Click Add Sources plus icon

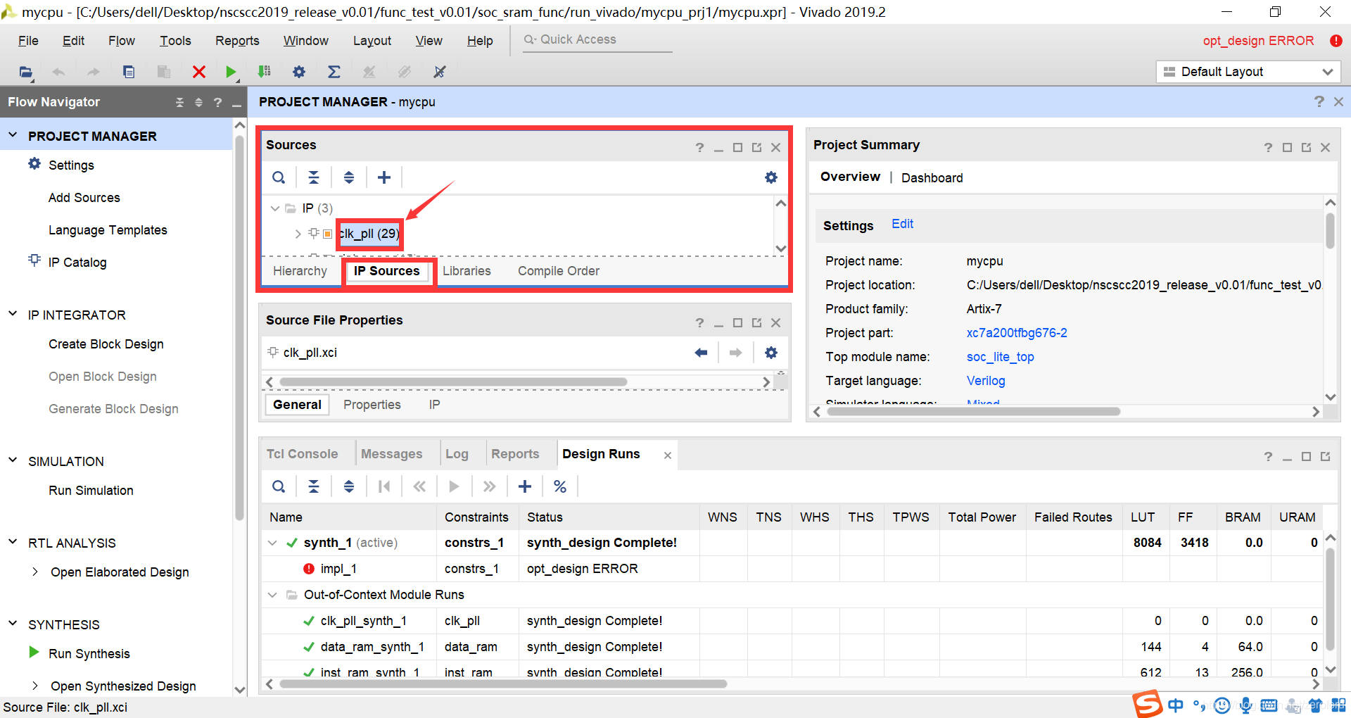384,177
